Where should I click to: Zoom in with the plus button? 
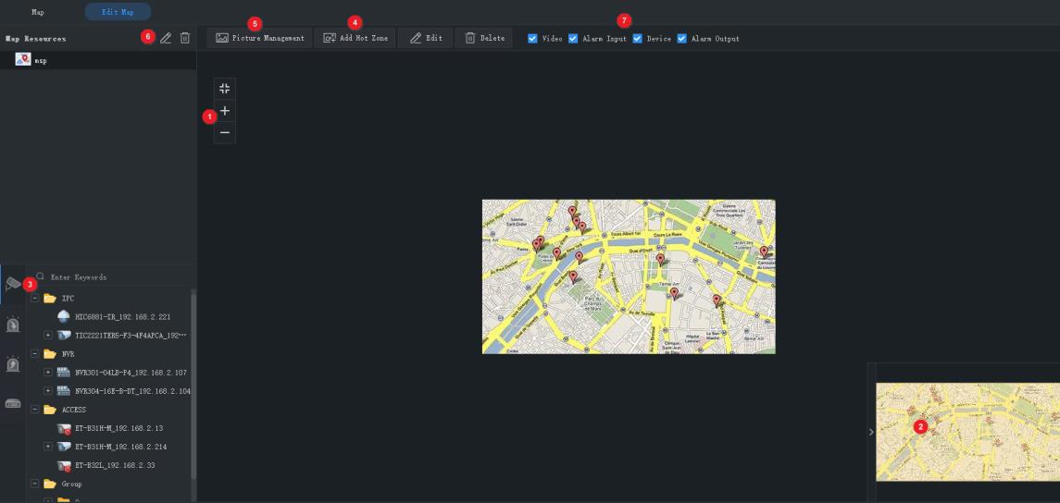tap(225, 111)
